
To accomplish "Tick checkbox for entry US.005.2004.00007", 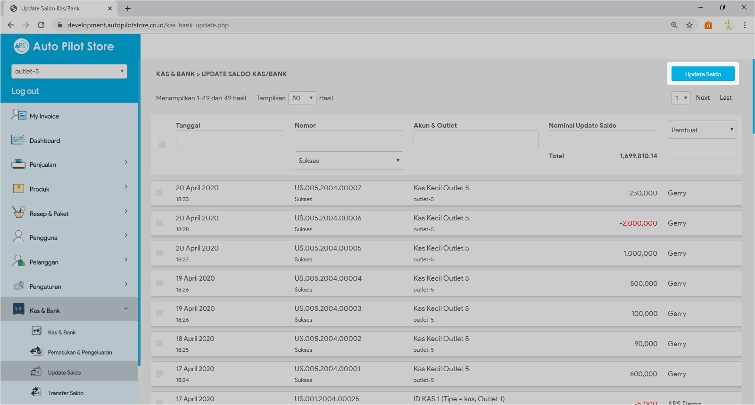I will tap(159, 193).
